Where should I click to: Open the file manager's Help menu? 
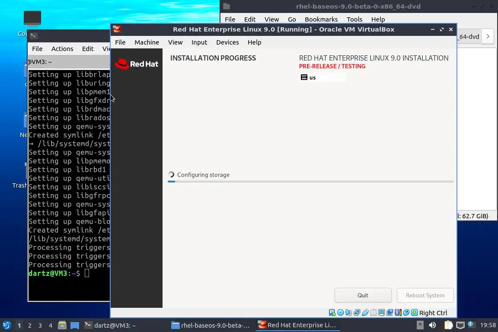[x=378, y=19]
